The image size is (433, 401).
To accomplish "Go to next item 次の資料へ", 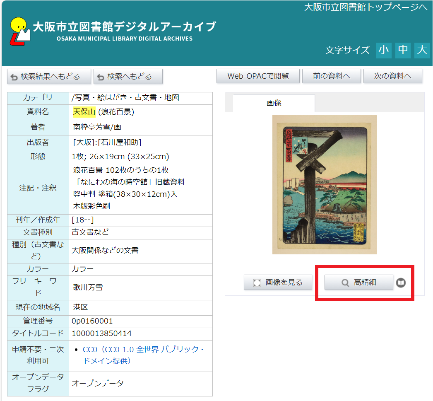I will click(393, 76).
